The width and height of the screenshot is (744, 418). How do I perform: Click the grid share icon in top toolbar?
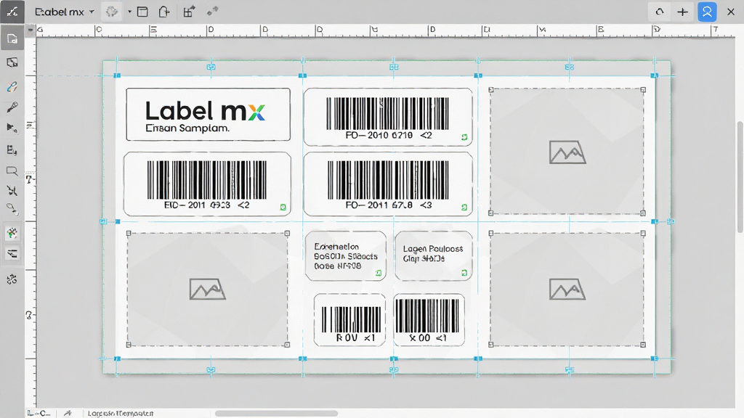(x=189, y=12)
